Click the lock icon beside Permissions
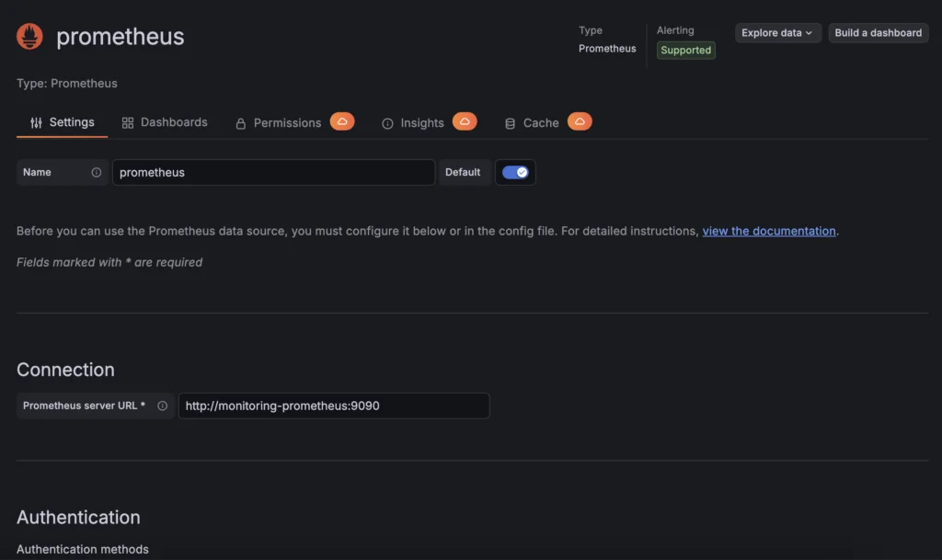942x560 pixels. [x=240, y=121]
